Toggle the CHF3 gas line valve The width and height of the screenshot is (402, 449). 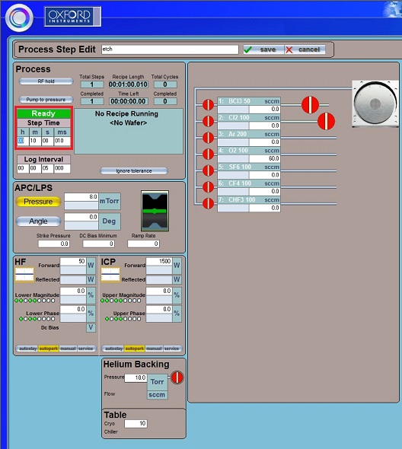209,204
